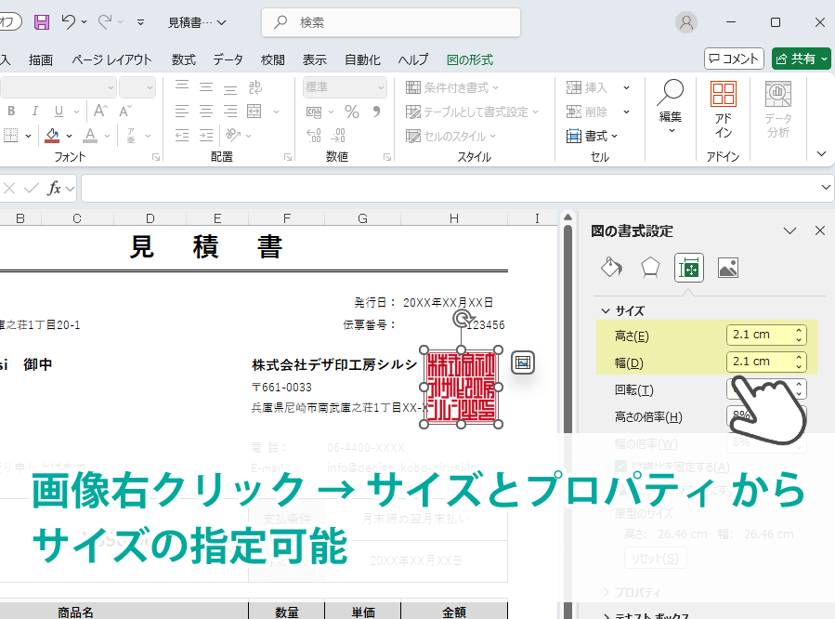Close the 図の書式設定 pane
Screen dimensions: 835x619
tap(820, 230)
